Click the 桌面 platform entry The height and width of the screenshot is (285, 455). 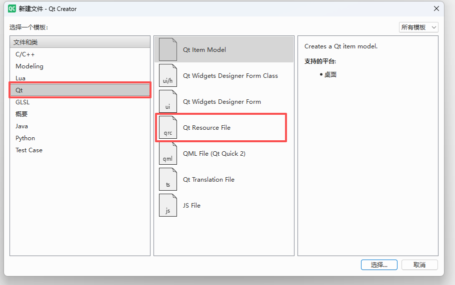coord(330,75)
